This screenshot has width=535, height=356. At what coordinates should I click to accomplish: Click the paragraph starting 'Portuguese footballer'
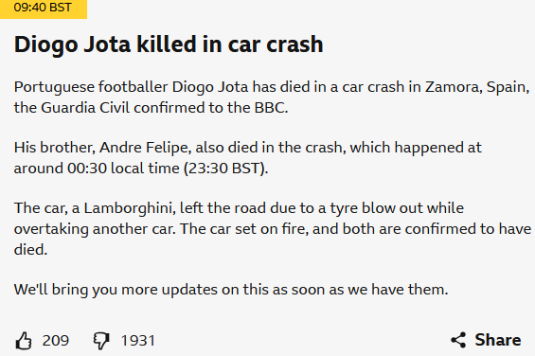pyautogui.click(x=272, y=98)
